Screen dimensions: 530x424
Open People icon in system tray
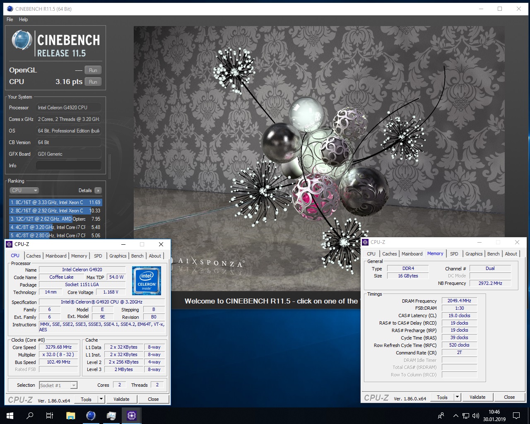(x=441, y=416)
